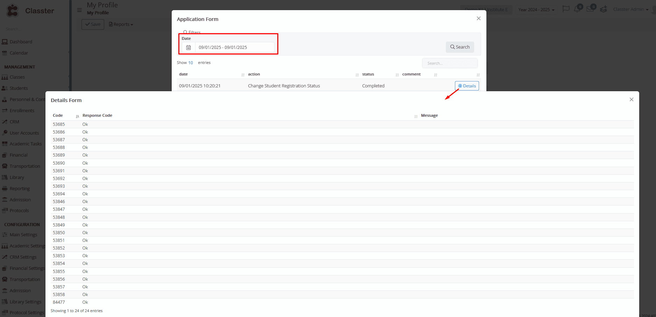Viewport: 656px width, 317px height.
Task: Open Academic Settings menu item
Action: [28, 246]
